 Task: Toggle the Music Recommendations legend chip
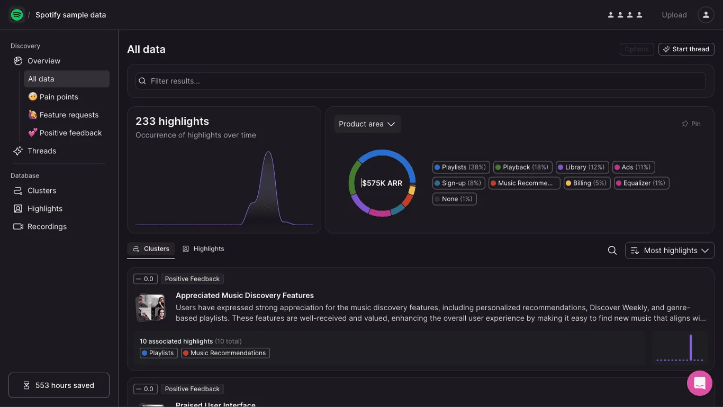(524, 183)
